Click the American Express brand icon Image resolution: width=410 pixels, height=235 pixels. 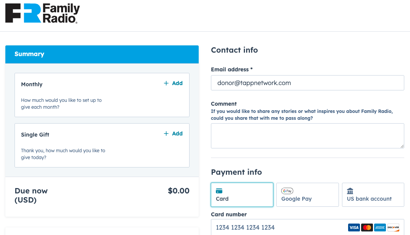(380, 228)
